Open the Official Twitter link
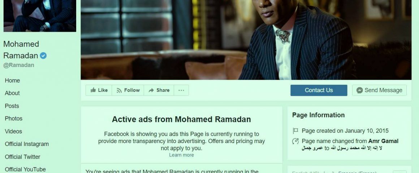 point(22,157)
